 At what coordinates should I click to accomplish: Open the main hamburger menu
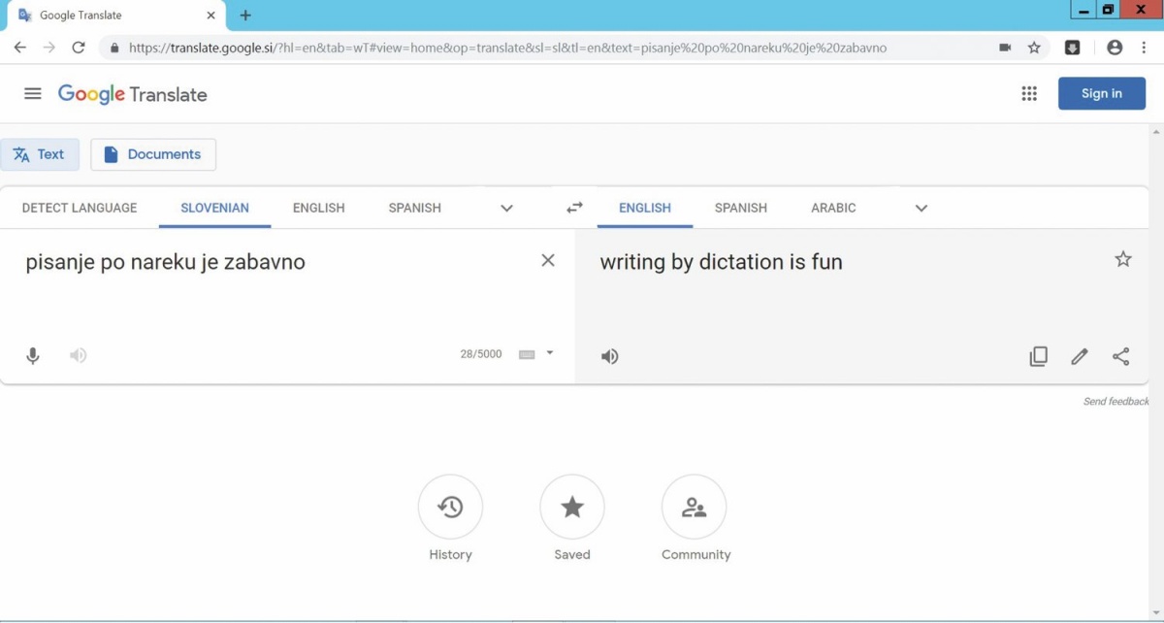point(33,93)
